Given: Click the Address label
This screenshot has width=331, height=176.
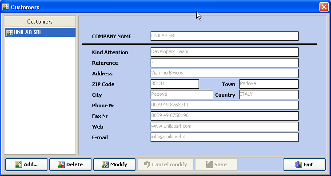Looking at the screenshot, I should coord(102,74).
